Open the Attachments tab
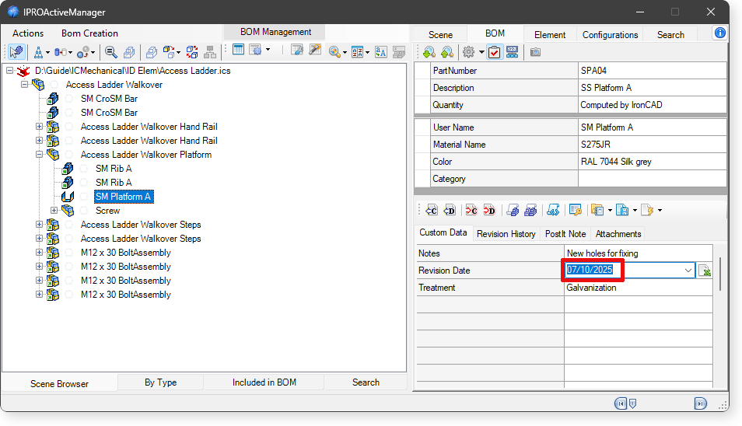 (618, 233)
